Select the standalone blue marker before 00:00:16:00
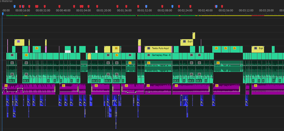The image size is (284, 131). click(x=15, y=7)
